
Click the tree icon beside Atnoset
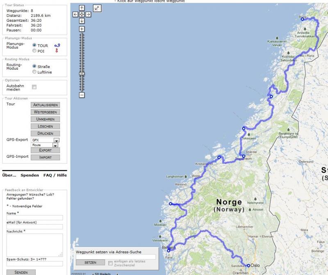(250, 209)
